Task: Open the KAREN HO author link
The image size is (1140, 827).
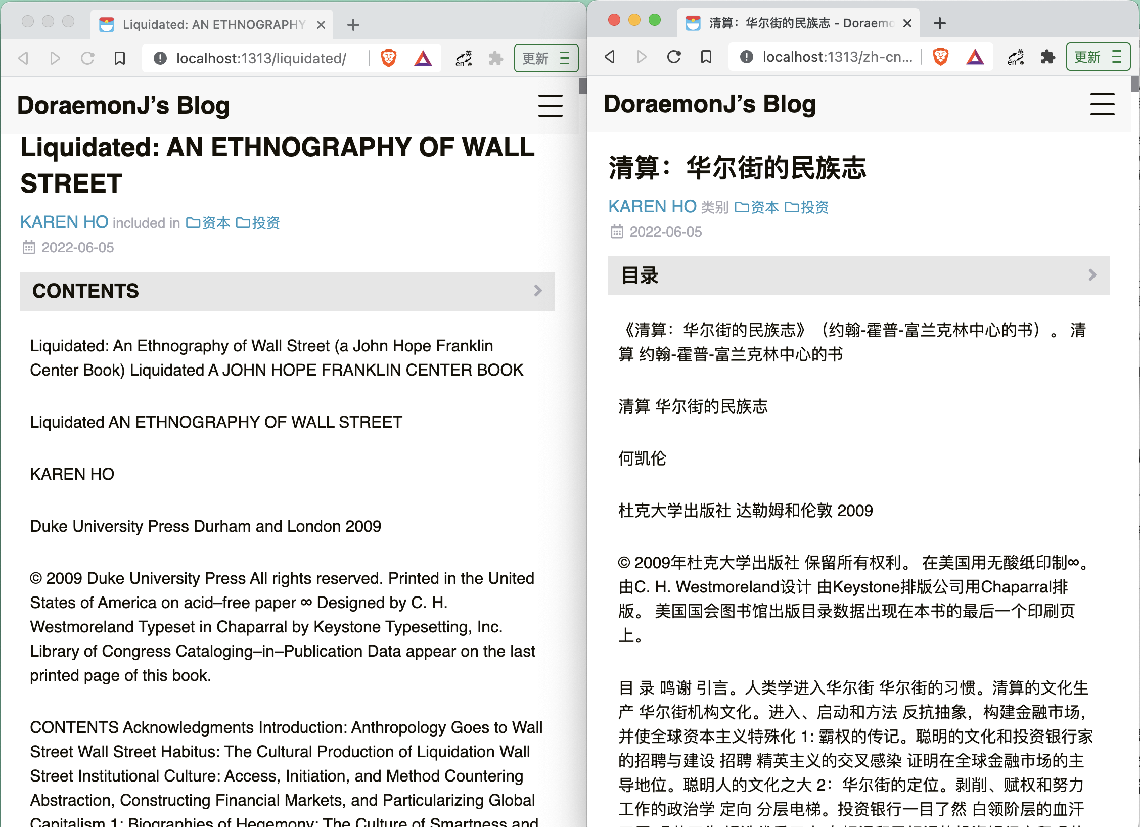Action: (64, 222)
